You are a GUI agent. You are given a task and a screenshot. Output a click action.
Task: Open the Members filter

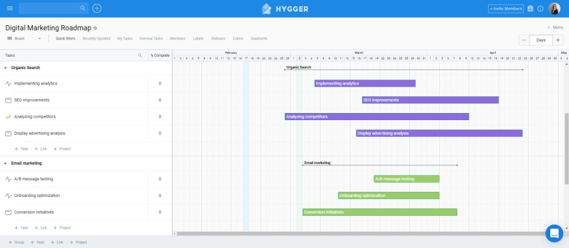tap(177, 39)
